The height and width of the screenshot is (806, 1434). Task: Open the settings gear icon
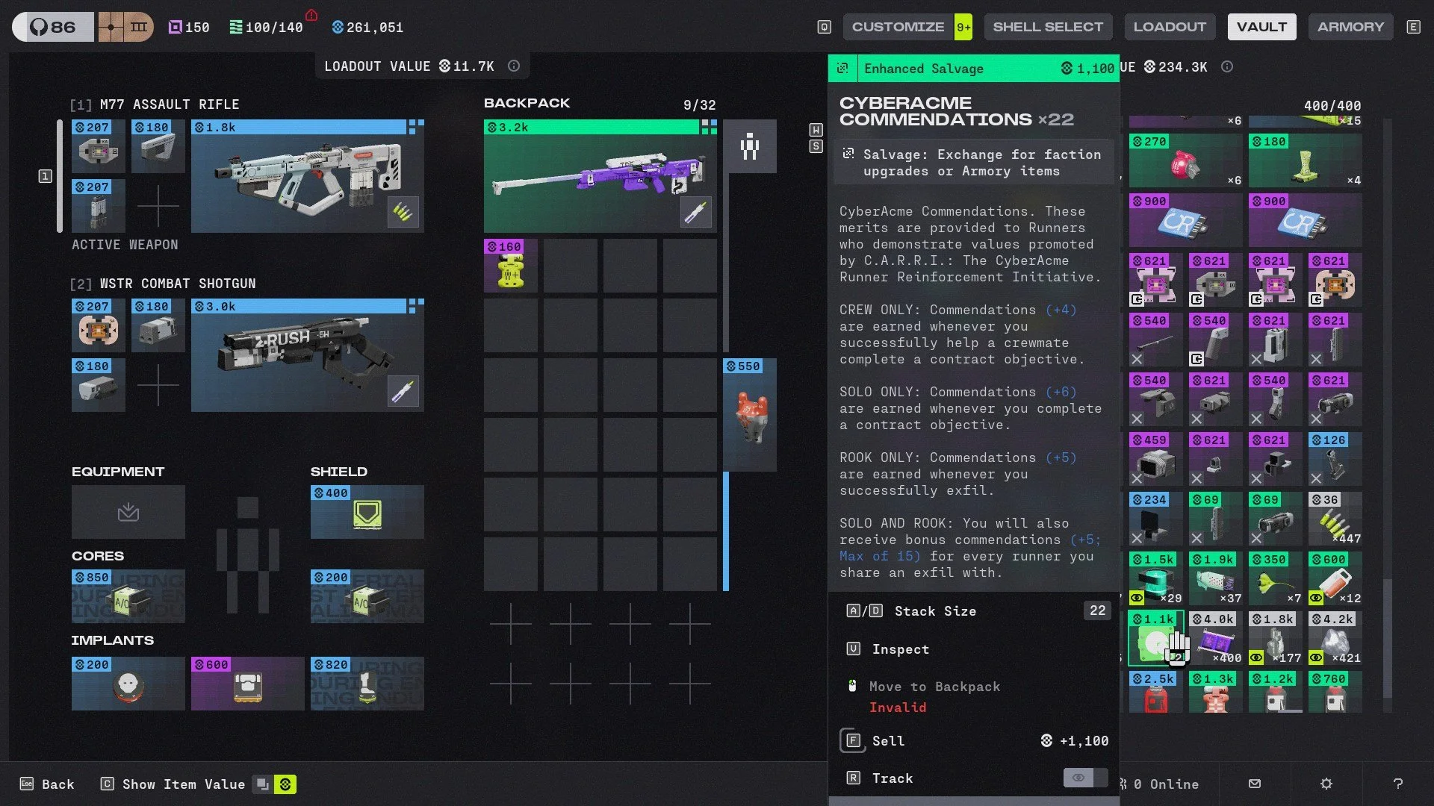tap(1326, 784)
